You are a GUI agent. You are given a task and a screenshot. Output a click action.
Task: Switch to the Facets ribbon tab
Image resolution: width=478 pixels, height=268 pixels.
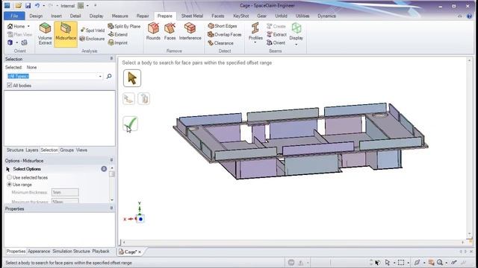pyautogui.click(x=217, y=16)
